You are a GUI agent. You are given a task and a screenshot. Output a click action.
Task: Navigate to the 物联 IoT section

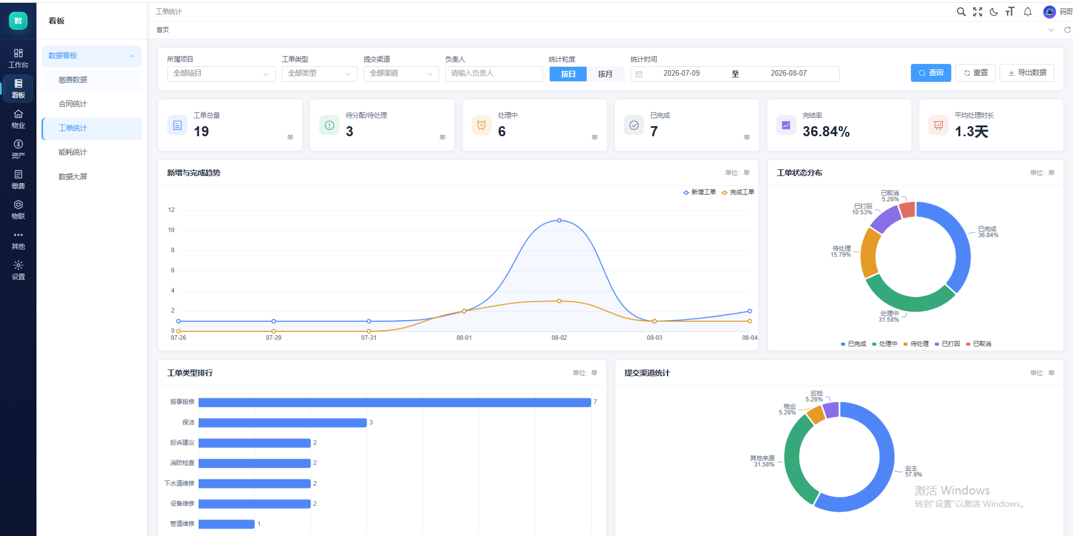tap(18, 210)
